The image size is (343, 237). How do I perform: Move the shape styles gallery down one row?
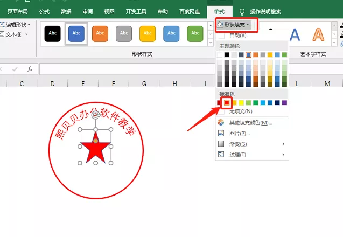[211, 34]
